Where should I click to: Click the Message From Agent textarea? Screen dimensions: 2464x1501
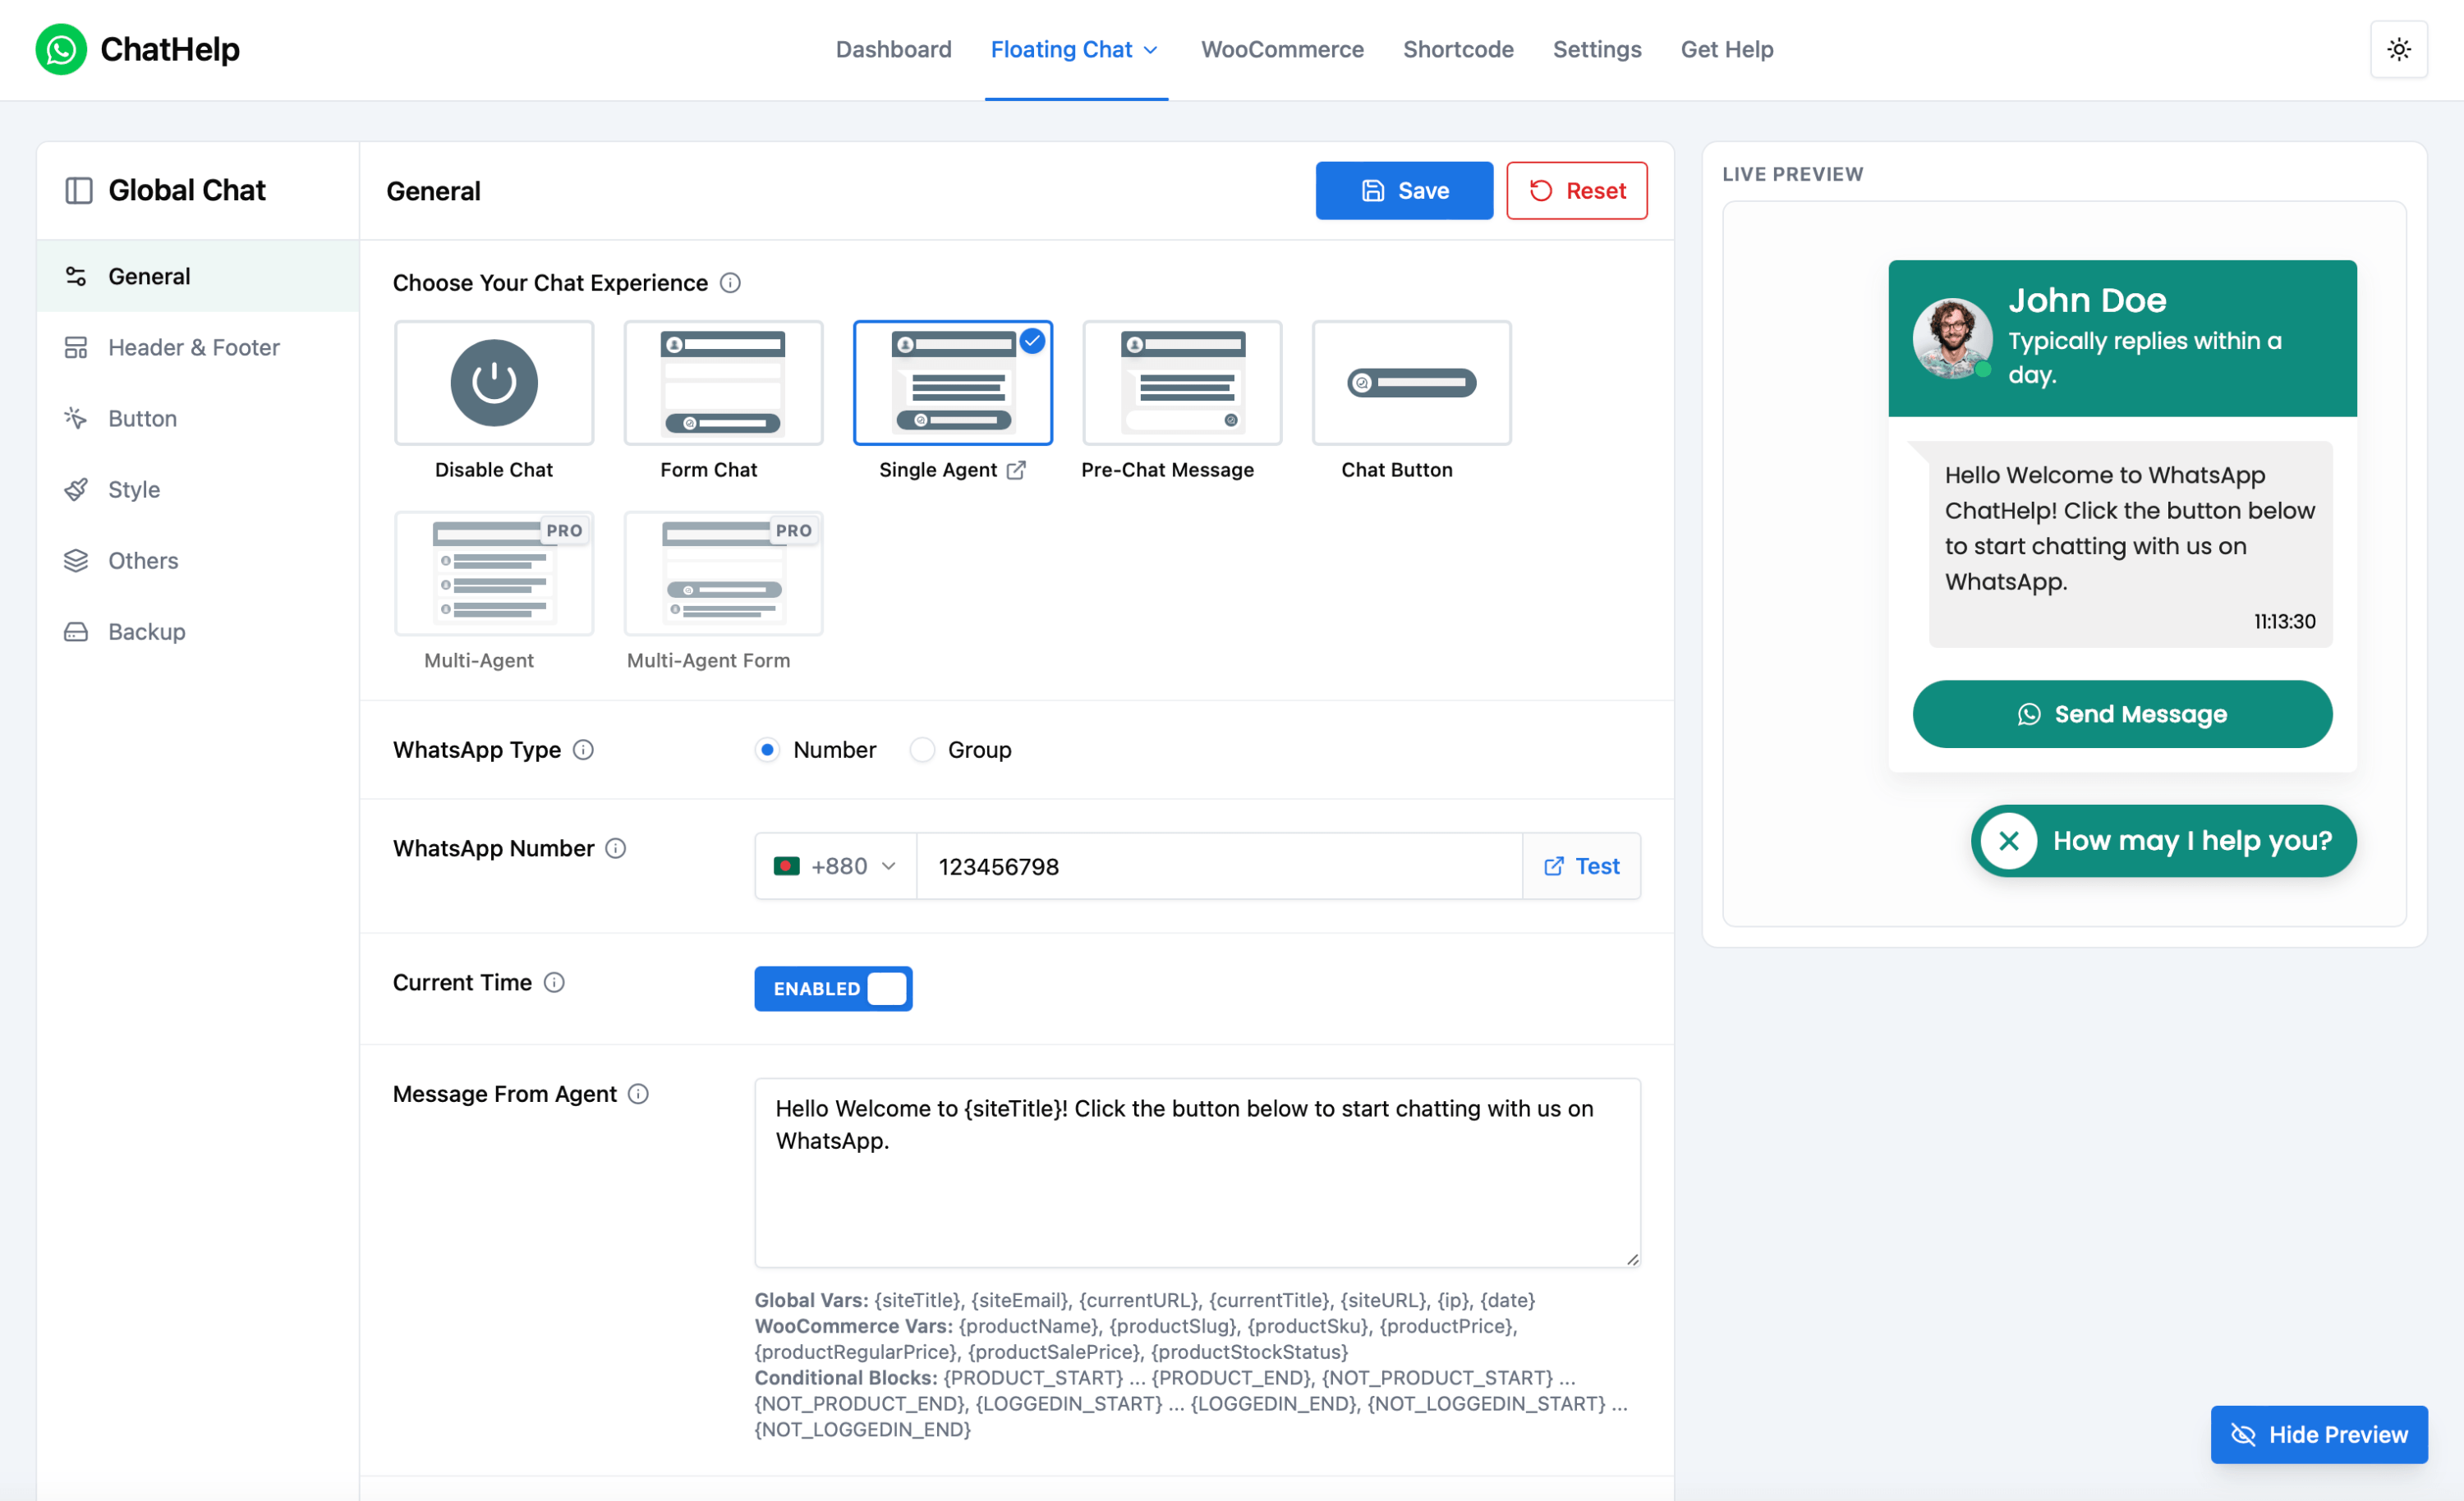point(1197,1172)
